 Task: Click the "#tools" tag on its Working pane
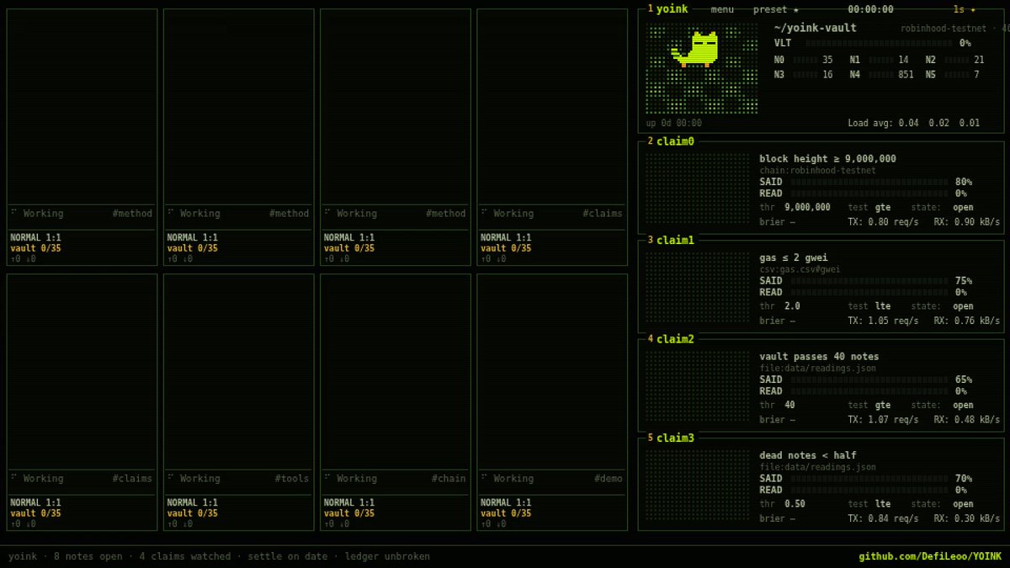pyautogui.click(x=292, y=479)
